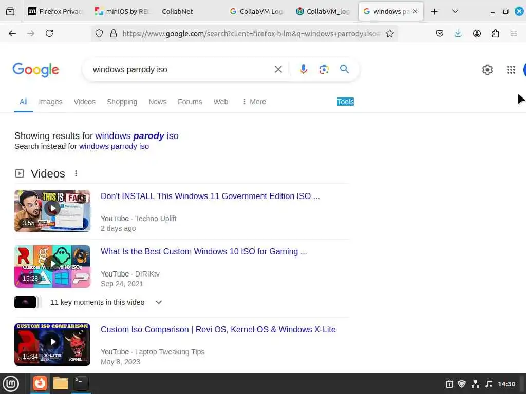
Task: Submit search with magnifier icon
Action: point(344,69)
